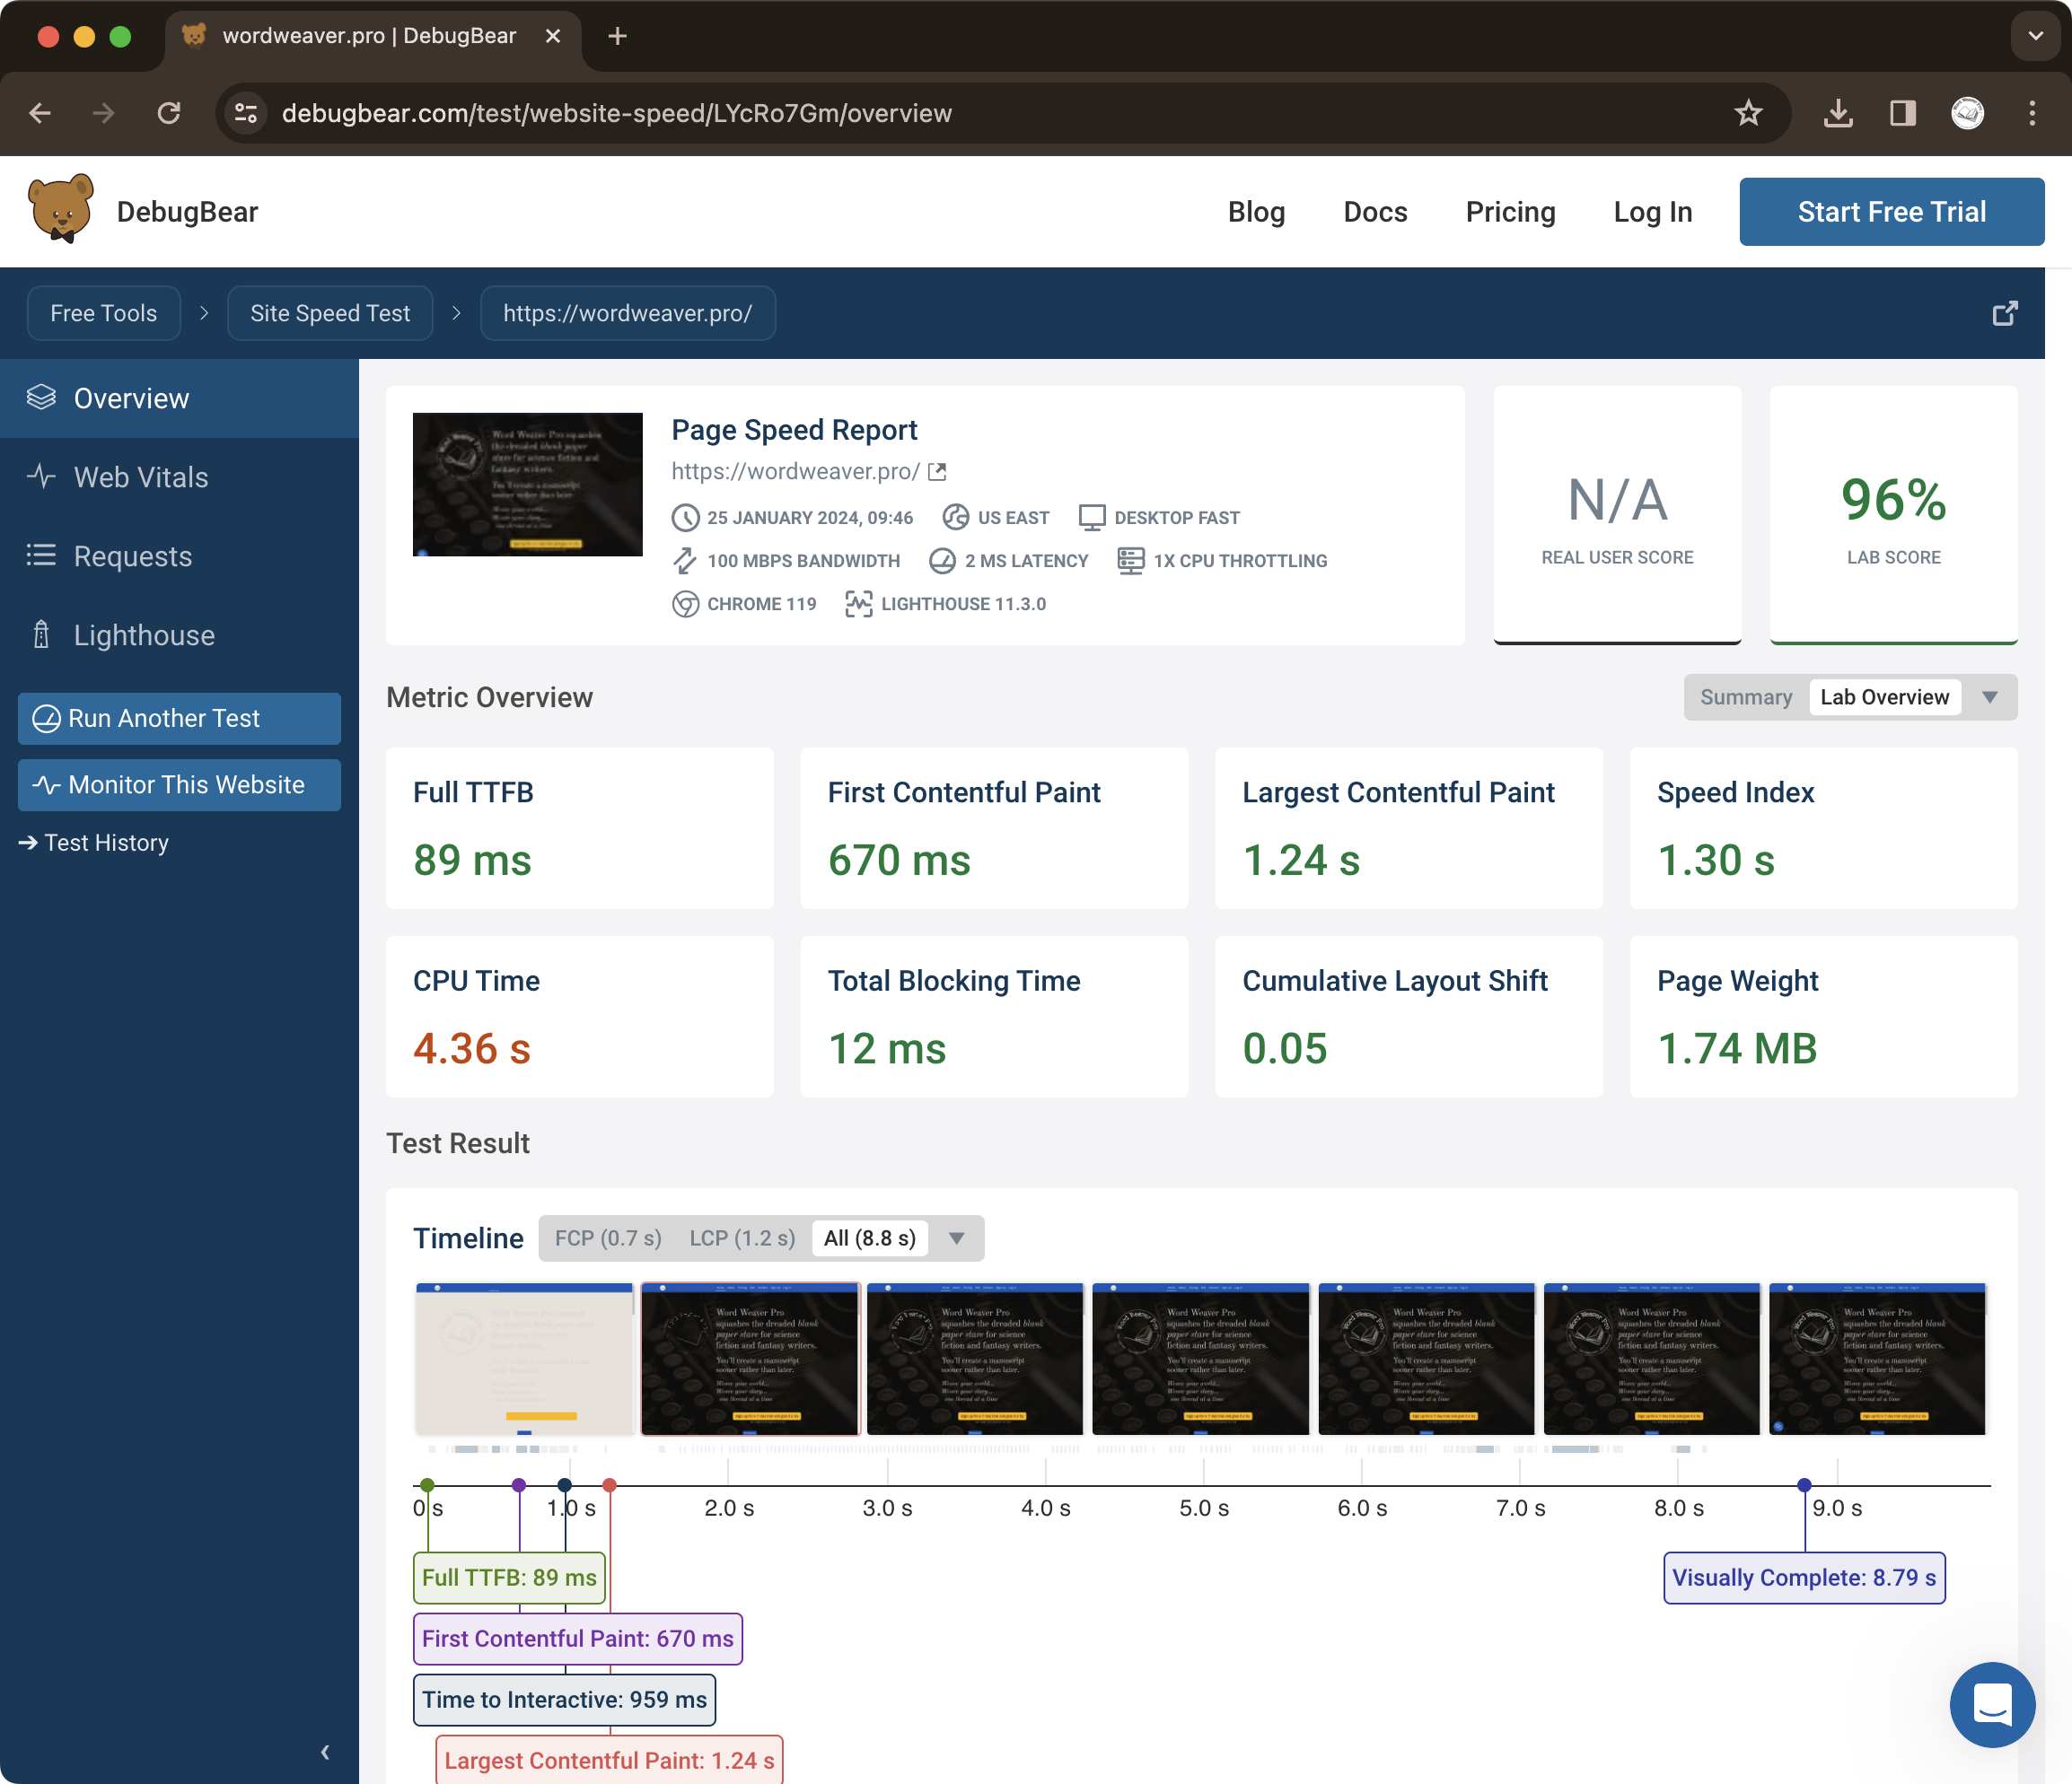Open report in new window icon

pyautogui.click(x=2004, y=313)
